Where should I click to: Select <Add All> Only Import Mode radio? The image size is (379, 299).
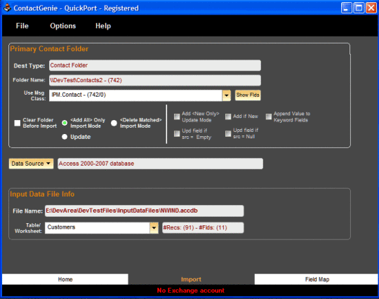tap(65, 123)
